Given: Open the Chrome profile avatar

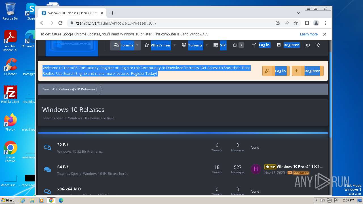Looking at the screenshot, I should (316, 23).
